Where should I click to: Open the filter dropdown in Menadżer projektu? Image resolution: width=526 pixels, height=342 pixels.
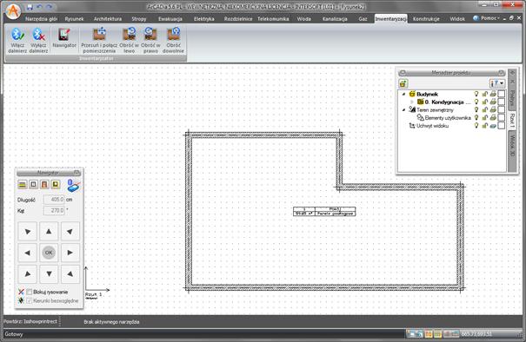pyautogui.click(x=497, y=83)
